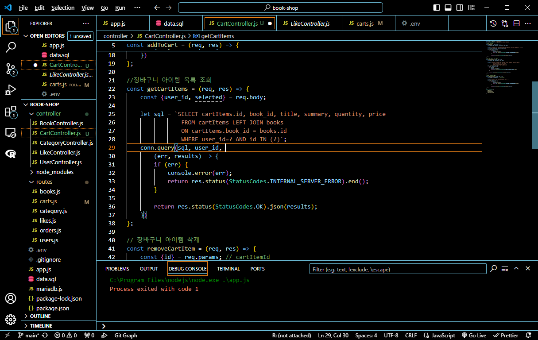The height and width of the screenshot is (340, 538).
Task: Click the getCartItems breadcrumb
Action: point(214,36)
